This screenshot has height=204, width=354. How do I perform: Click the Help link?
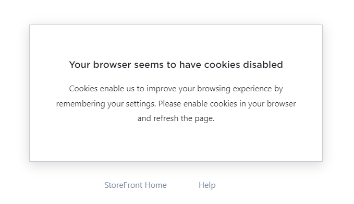(x=207, y=185)
